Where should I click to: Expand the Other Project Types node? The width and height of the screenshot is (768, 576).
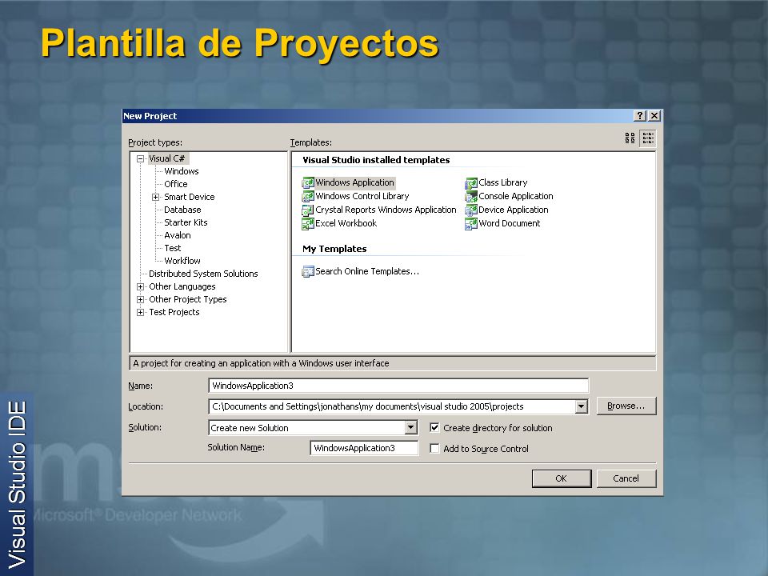(x=141, y=299)
